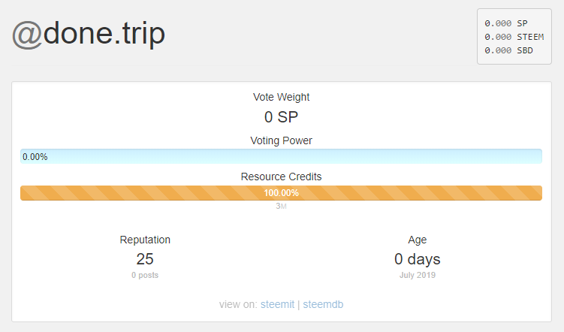Click the 0 days age value

click(418, 259)
